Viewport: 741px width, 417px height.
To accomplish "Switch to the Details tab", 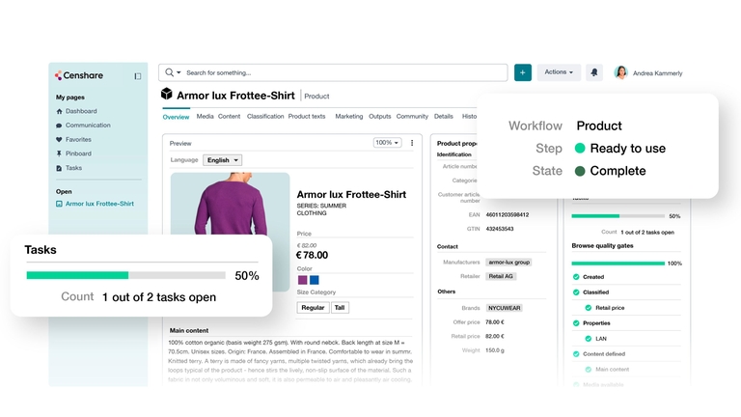I will [443, 116].
